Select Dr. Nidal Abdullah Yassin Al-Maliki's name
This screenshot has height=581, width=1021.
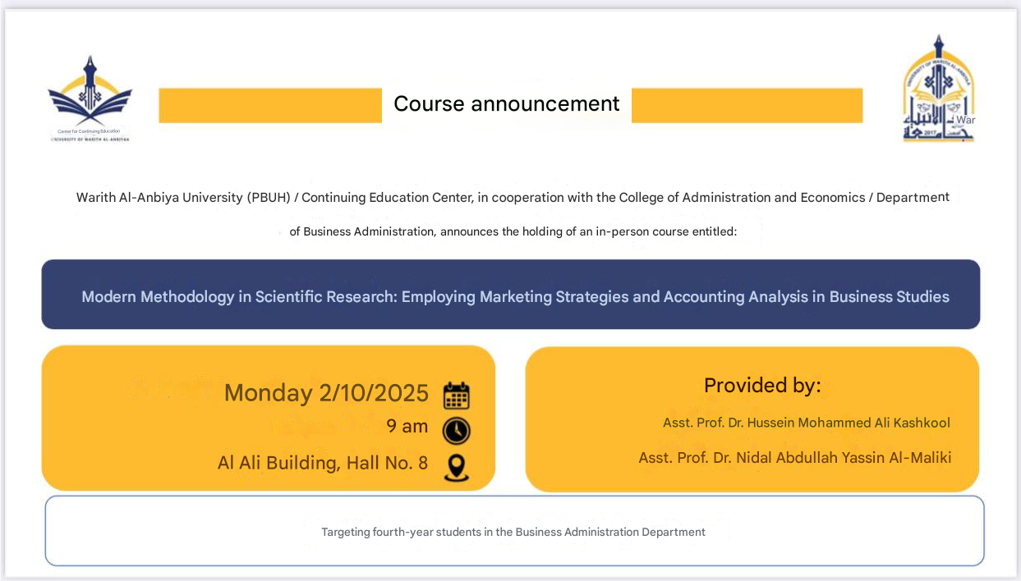pos(794,458)
